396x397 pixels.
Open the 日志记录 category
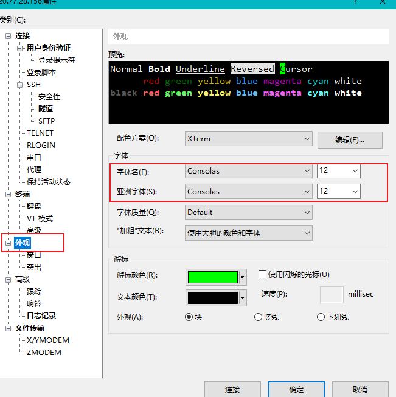pyautogui.click(x=41, y=316)
